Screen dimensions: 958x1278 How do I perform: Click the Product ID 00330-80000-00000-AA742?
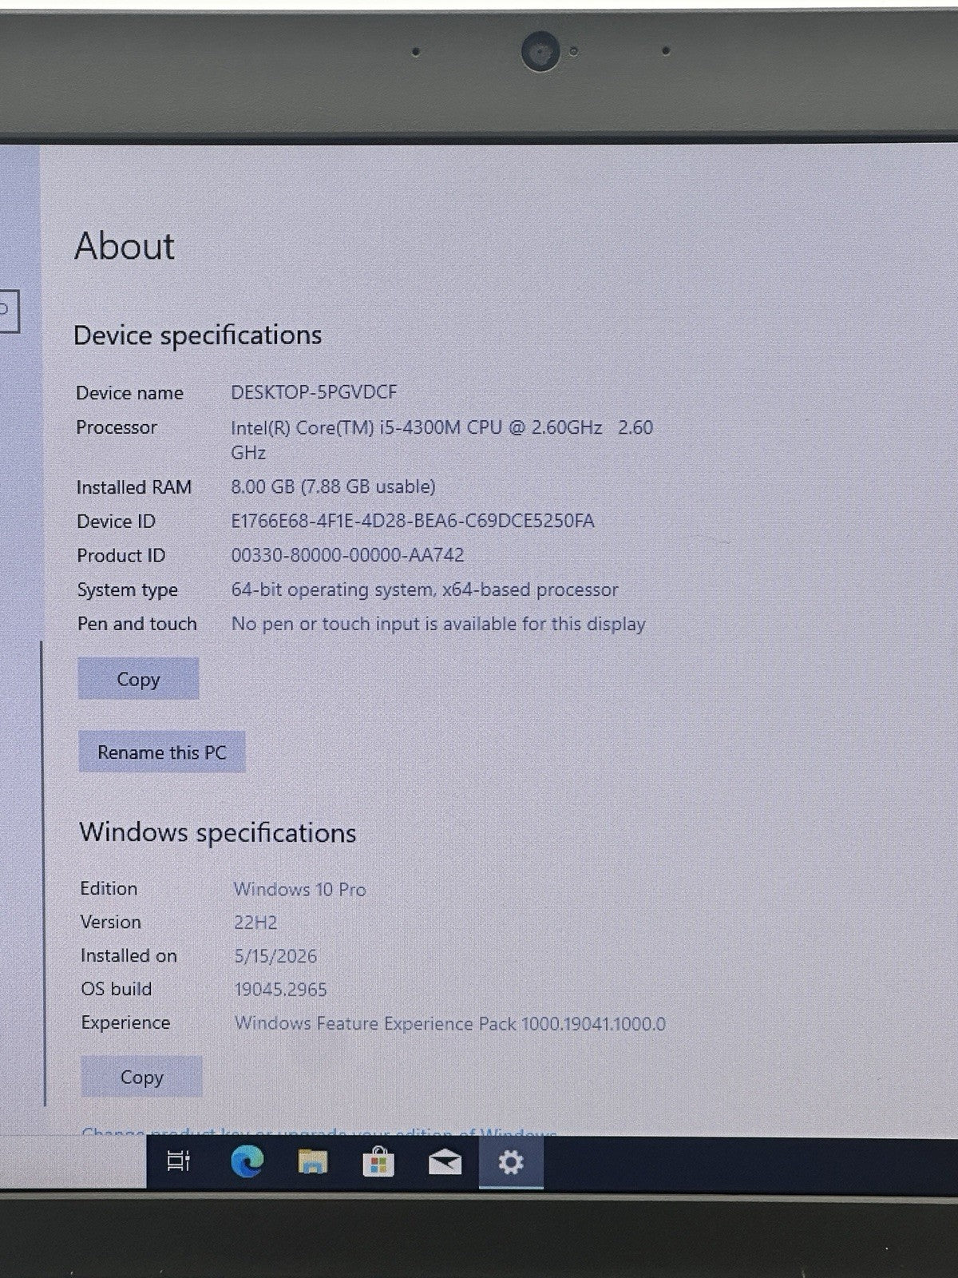pyautogui.click(x=347, y=555)
